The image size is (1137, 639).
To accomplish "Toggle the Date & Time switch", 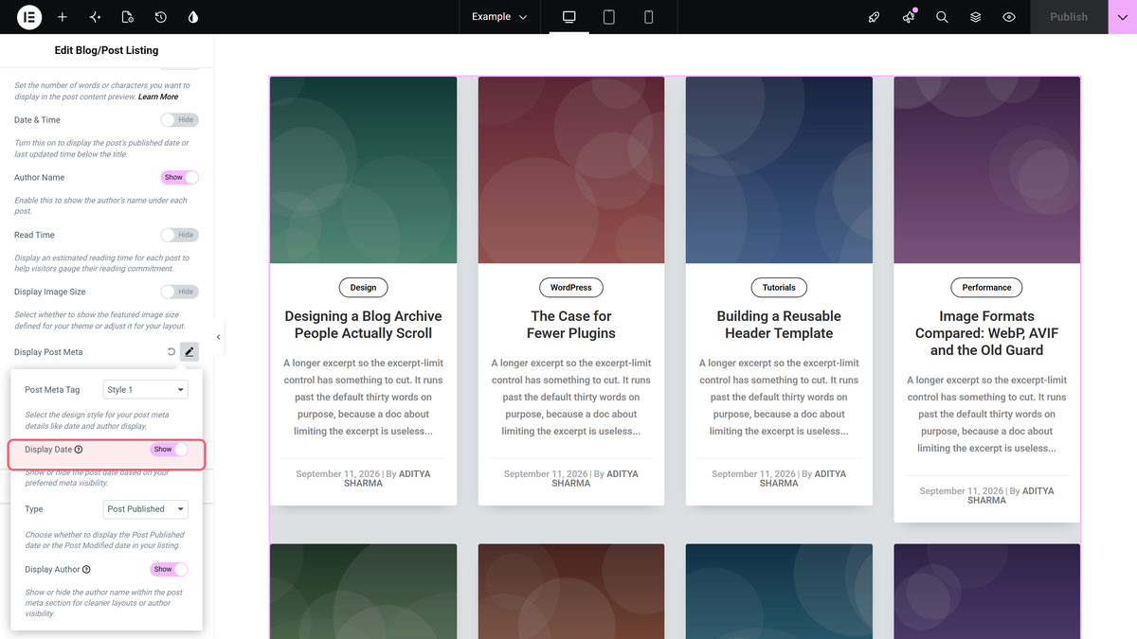I will pos(179,120).
